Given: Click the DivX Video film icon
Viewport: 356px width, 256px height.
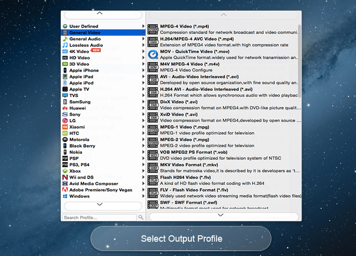Looking at the screenshot, I should 153,105.
